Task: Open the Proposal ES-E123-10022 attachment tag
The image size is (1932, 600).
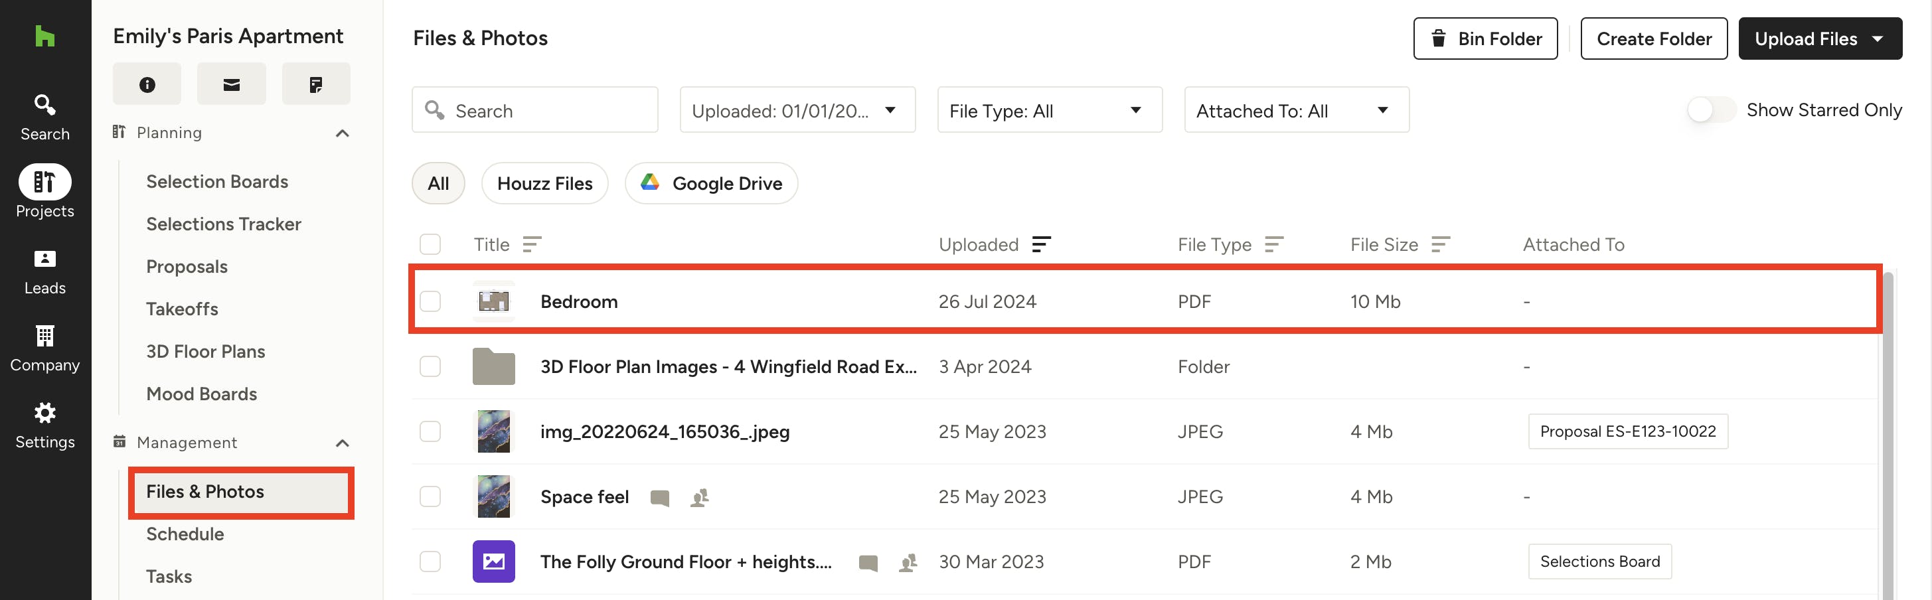Action: 1627,432
